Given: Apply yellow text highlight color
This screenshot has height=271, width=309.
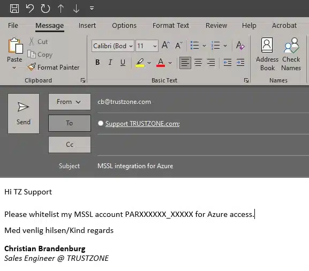Looking at the screenshot, I should (x=140, y=63).
